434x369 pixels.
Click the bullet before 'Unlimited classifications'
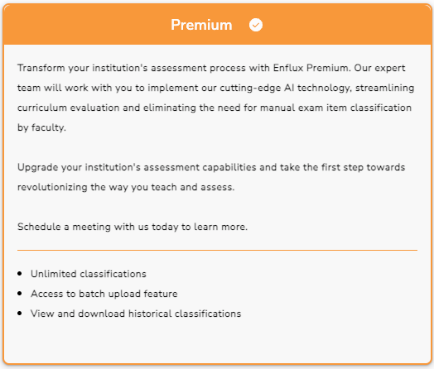[x=20, y=274]
